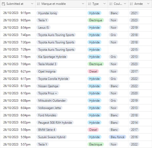Select the Marque et modèle column header label
152x148 pixels.
[54, 4]
